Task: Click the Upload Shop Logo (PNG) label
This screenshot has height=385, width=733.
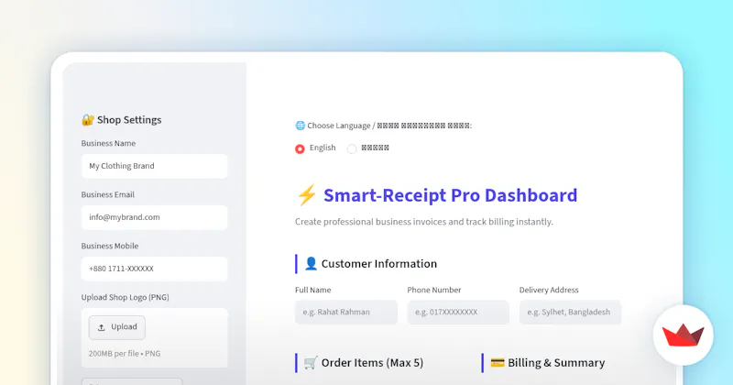Action: coord(126,297)
